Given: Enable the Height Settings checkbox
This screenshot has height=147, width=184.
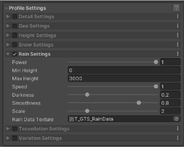Looking at the screenshot, I should tap(15, 35).
